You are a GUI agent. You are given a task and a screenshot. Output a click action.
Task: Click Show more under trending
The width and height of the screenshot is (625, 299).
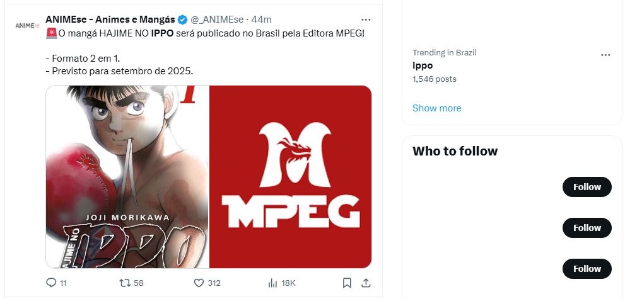click(436, 108)
